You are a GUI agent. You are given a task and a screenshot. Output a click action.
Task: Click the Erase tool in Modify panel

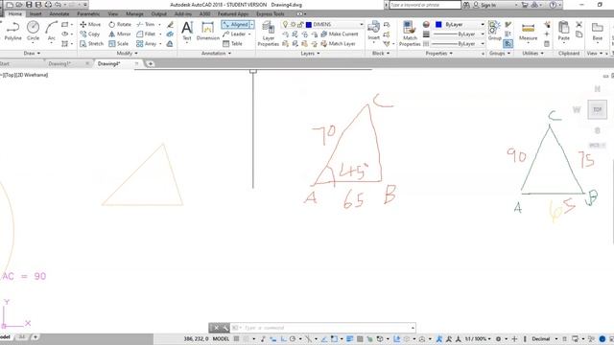170,25
